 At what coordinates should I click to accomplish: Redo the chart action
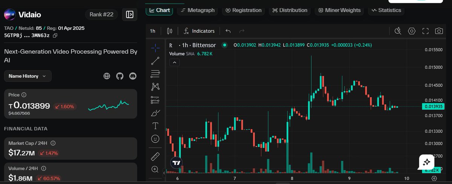click(242, 31)
